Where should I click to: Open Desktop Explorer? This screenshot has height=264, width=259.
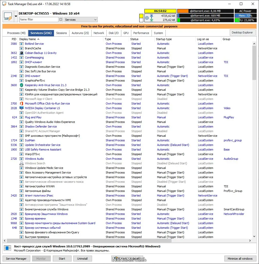pyautogui.click(x=242, y=32)
